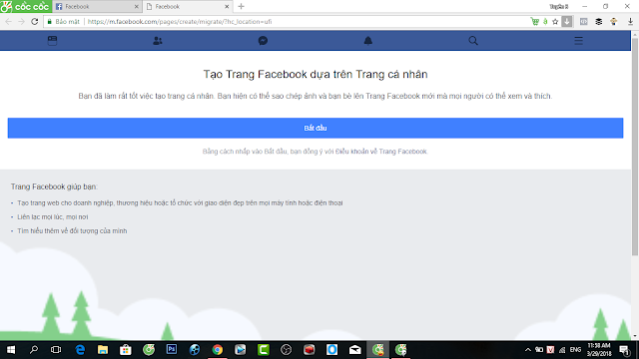Click the Tạo trang web cho doanh nghiệp line
Image resolution: width=639 pixels, height=359 pixels.
tap(180, 202)
